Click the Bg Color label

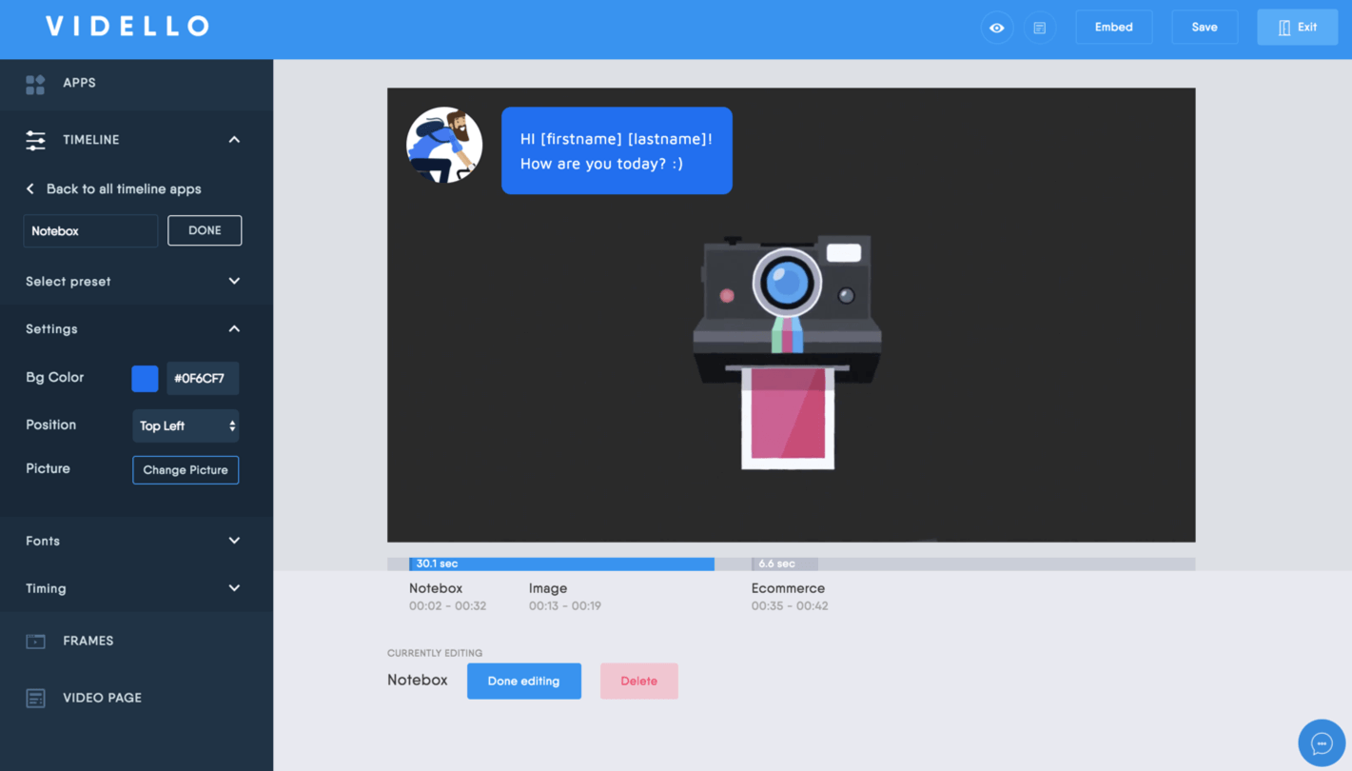click(x=55, y=378)
